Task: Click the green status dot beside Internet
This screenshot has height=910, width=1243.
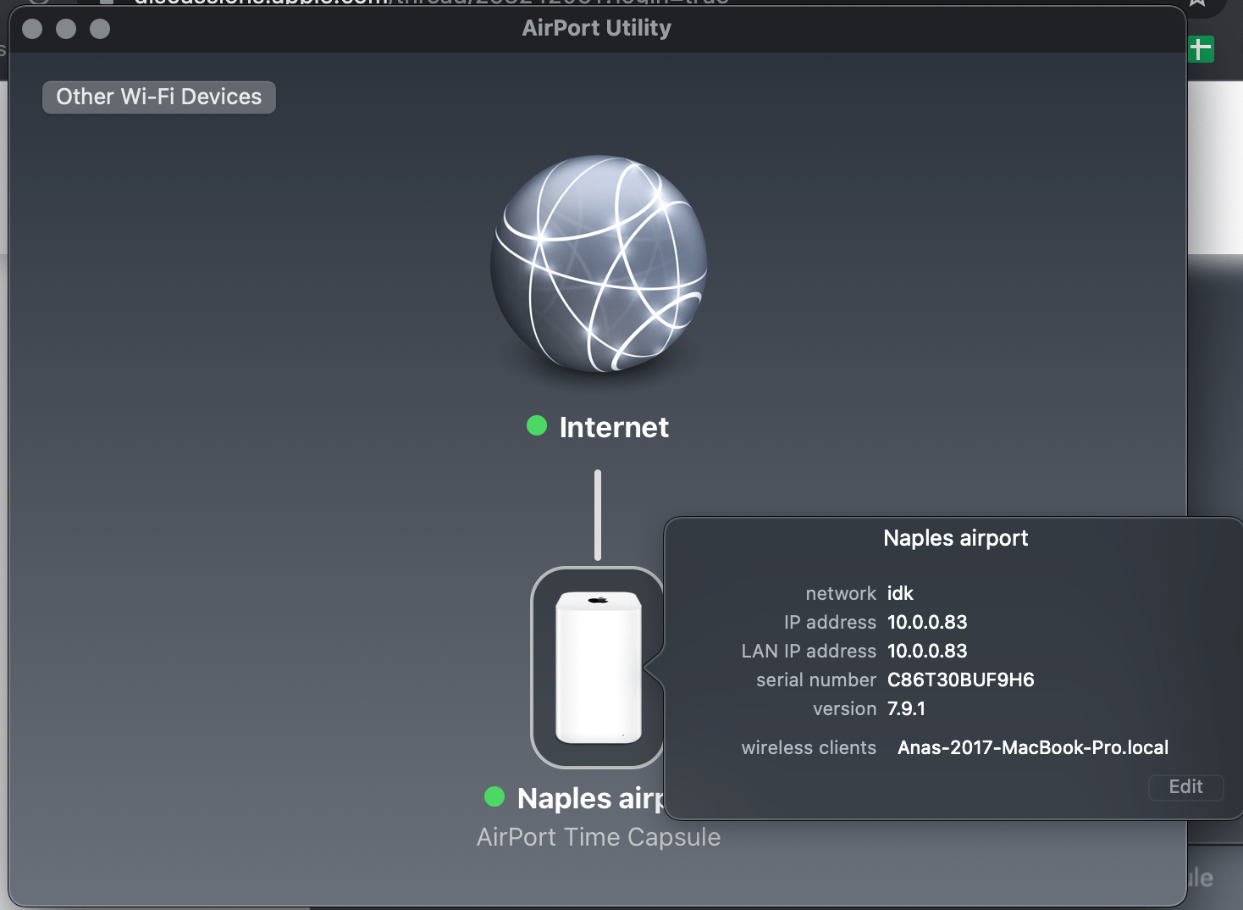Action: 536,426
